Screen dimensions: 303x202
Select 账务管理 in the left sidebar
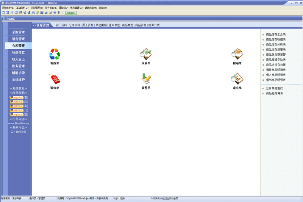(x=18, y=66)
